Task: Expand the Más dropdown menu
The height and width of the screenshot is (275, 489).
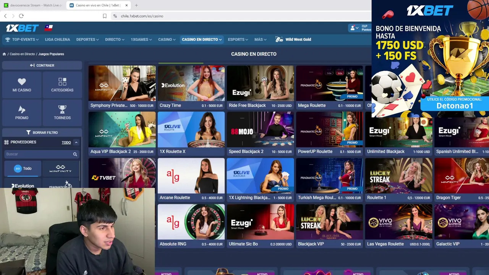Action: click(261, 39)
